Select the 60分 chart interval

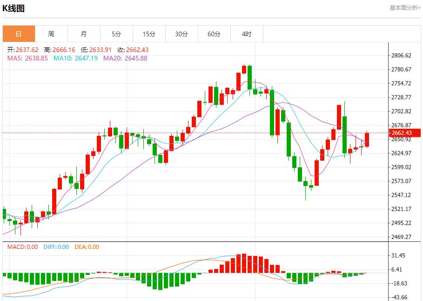pyautogui.click(x=214, y=34)
